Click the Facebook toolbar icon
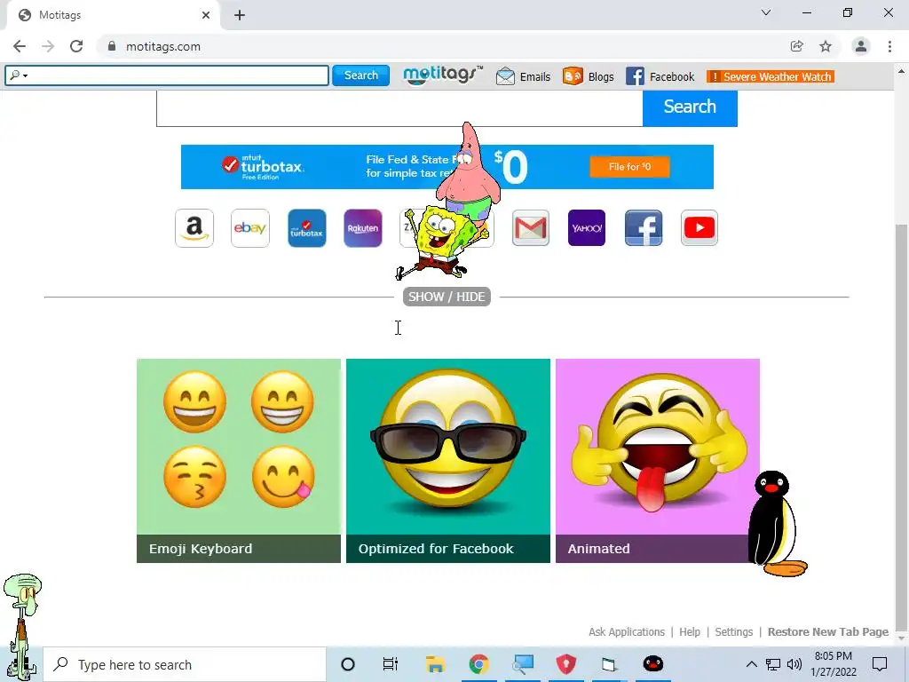909x682 pixels. 635,76
